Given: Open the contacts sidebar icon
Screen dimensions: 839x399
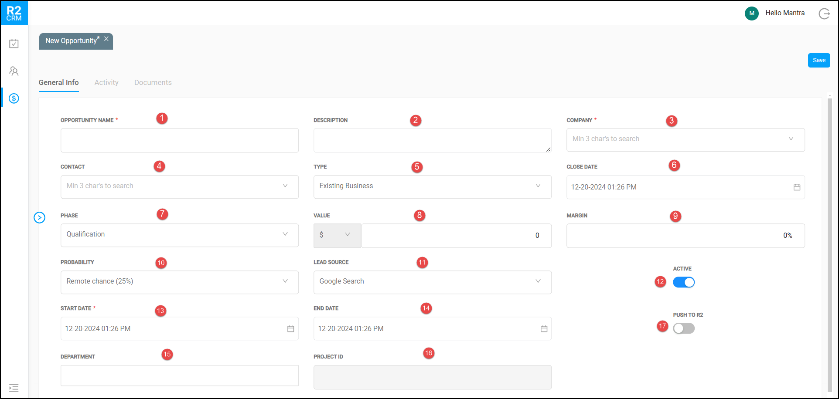Looking at the screenshot, I should [x=14, y=71].
